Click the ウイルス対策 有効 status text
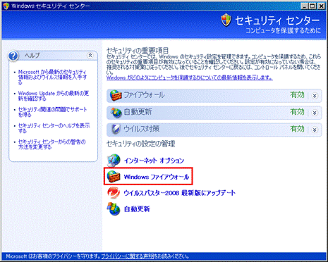328x262 pixels. coord(297,129)
